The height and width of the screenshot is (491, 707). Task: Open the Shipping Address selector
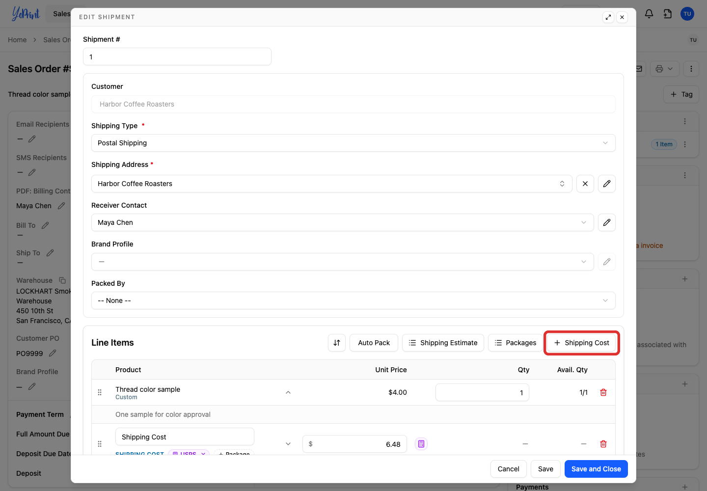coord(332,184)
